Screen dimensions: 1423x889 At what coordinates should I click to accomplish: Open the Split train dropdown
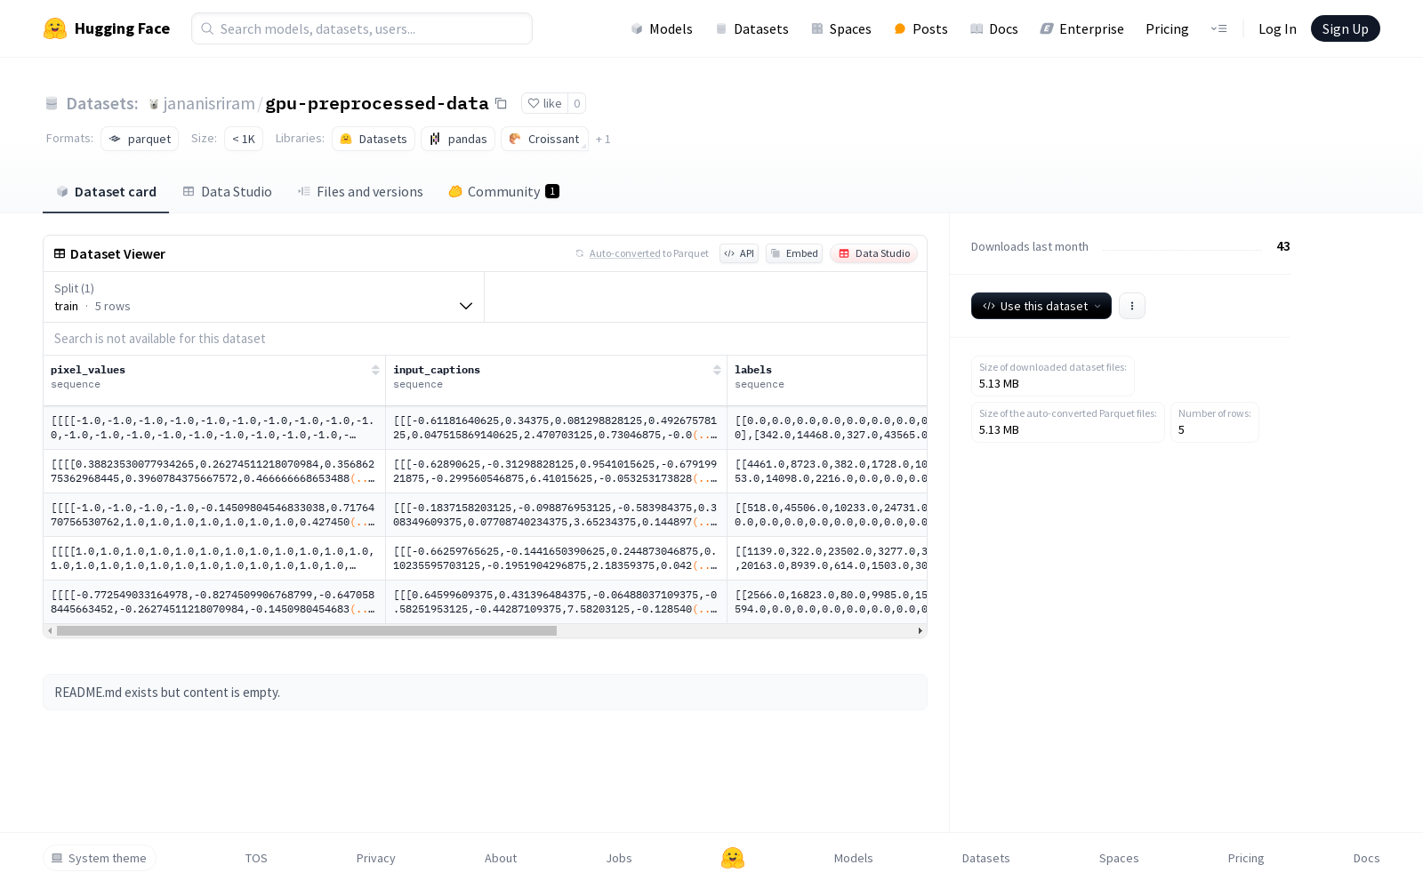click(264, 297)
